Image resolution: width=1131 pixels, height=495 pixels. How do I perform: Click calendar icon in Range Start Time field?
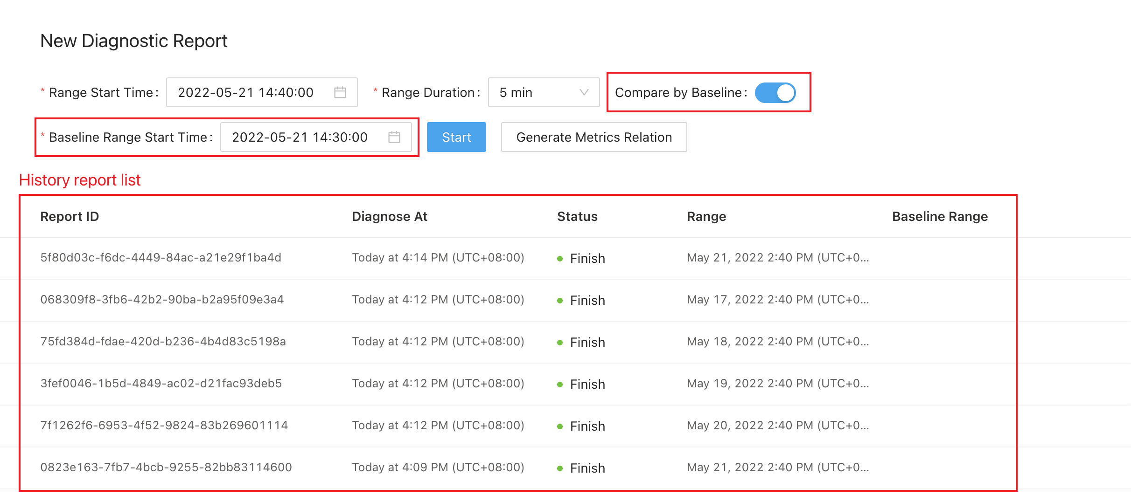click(x=340, y=92)
